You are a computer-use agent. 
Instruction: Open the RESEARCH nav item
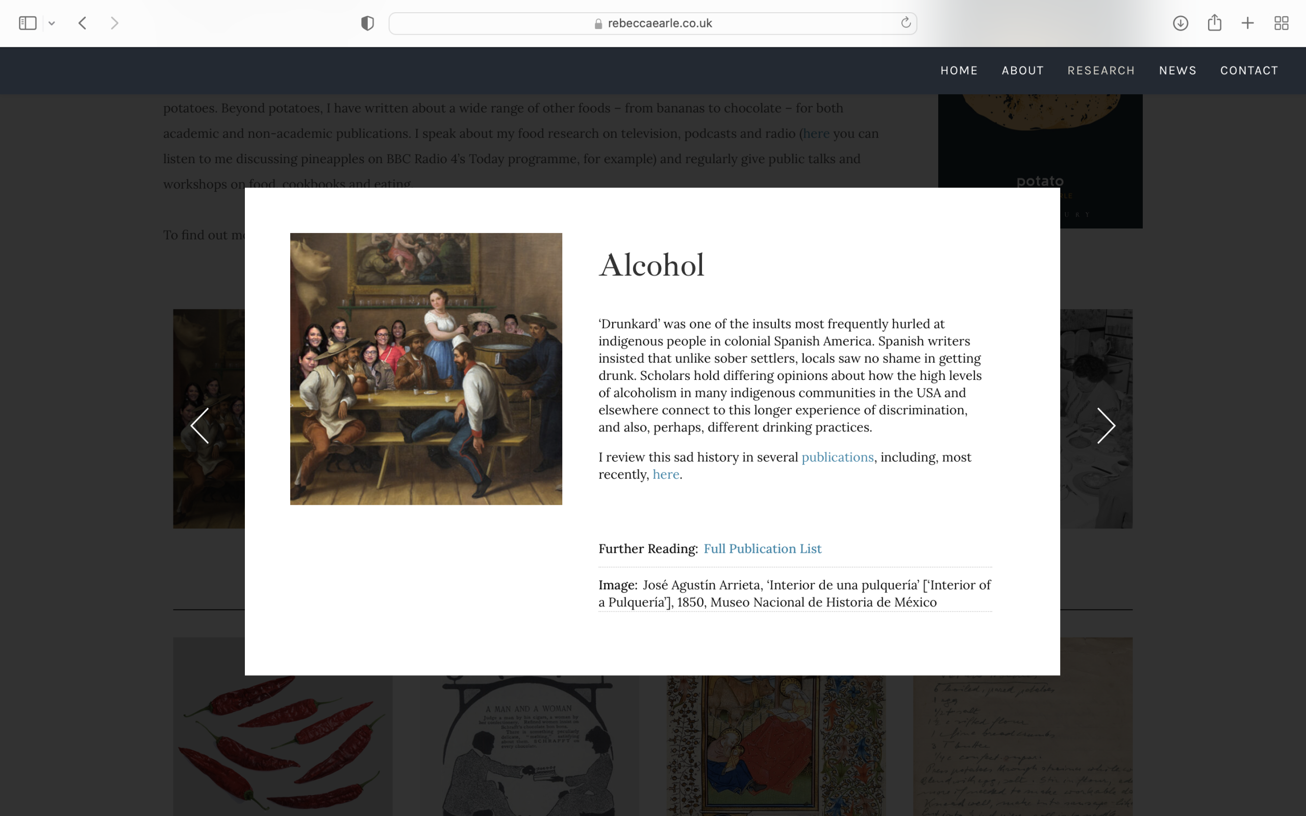(1101, 71)
